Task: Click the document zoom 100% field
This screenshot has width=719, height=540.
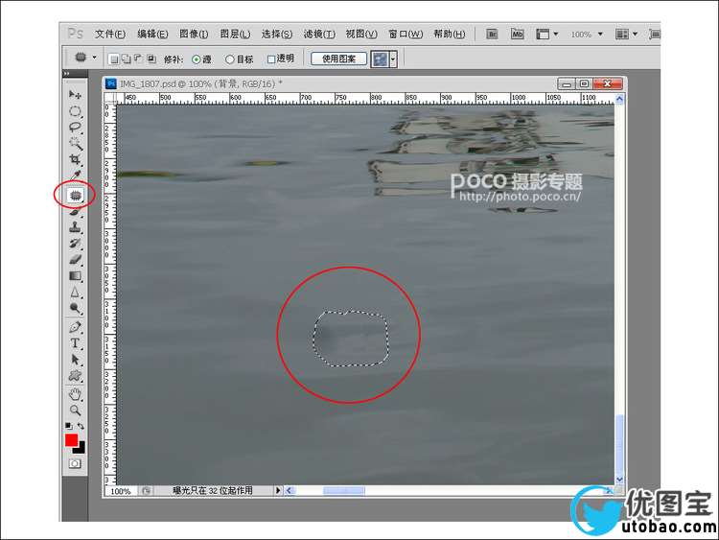Action: click(x=121, y=491)
